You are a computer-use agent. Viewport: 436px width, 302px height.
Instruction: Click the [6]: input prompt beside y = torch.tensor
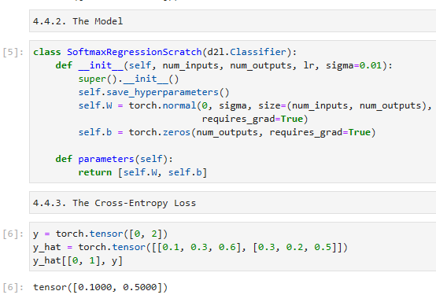[x=13, y=234]
